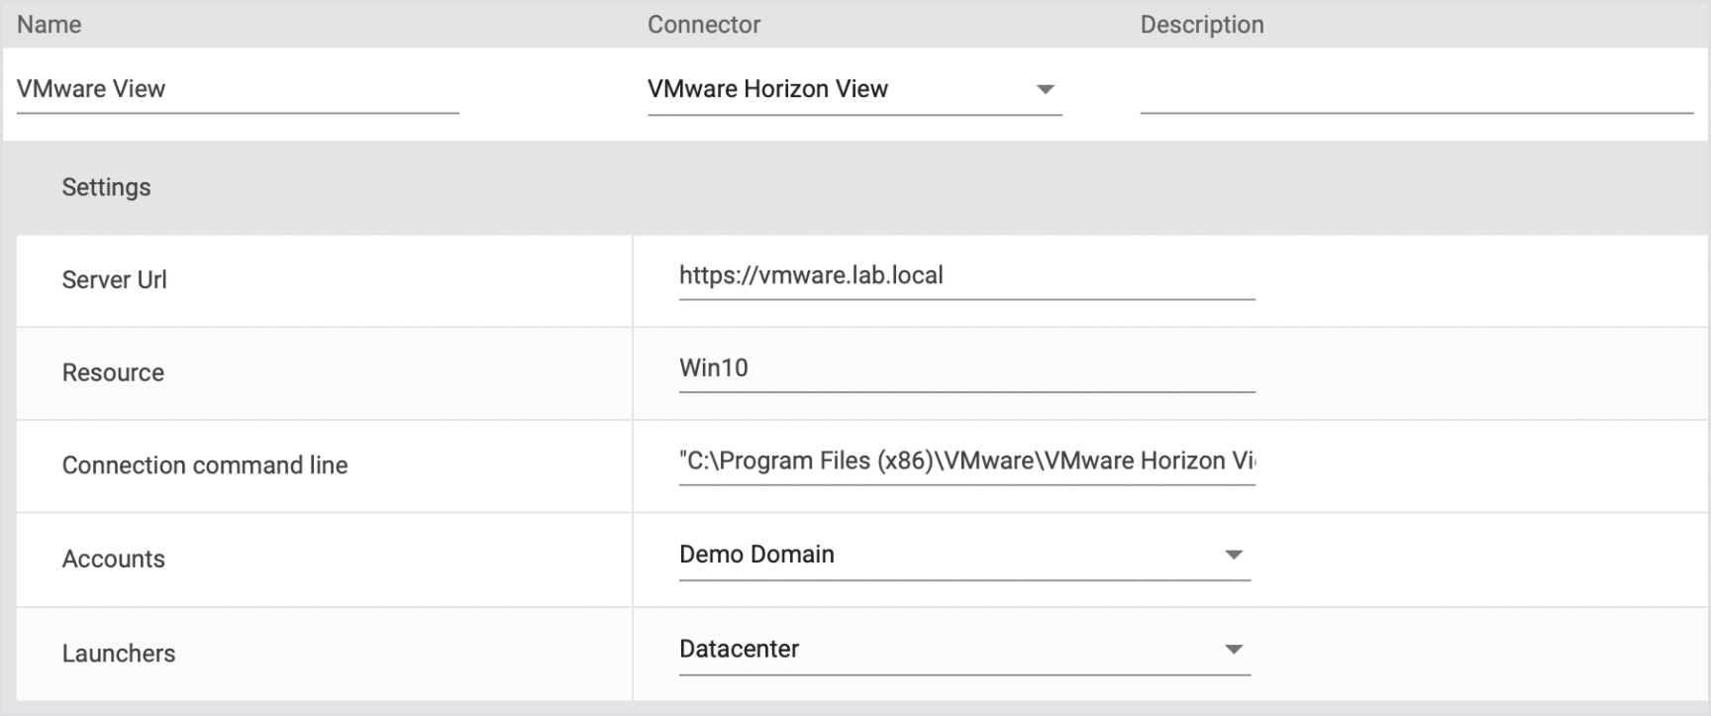
Task: Click the Resource row label
Action: [x=114, y=373]
